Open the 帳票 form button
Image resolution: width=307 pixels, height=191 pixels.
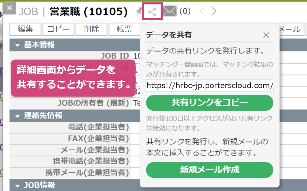(x=124, y=29)
